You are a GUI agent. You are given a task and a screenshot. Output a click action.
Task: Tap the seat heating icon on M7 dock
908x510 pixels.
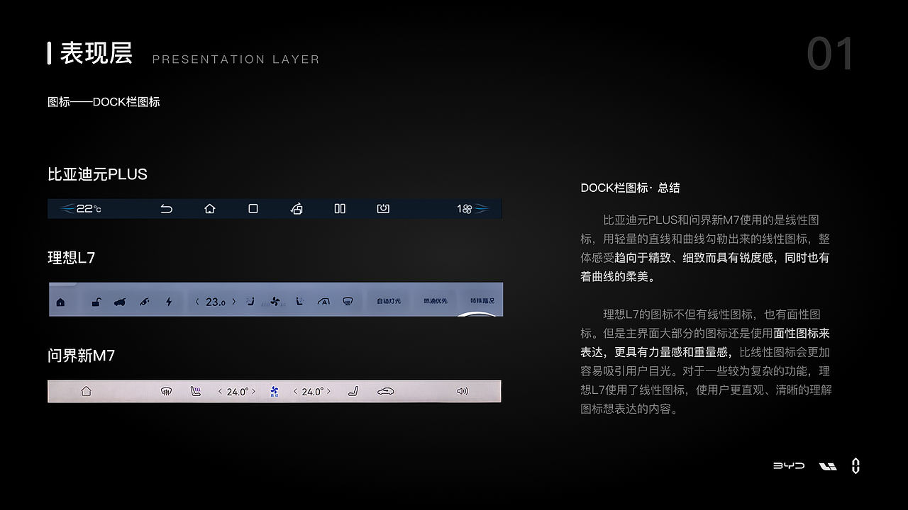196,390
